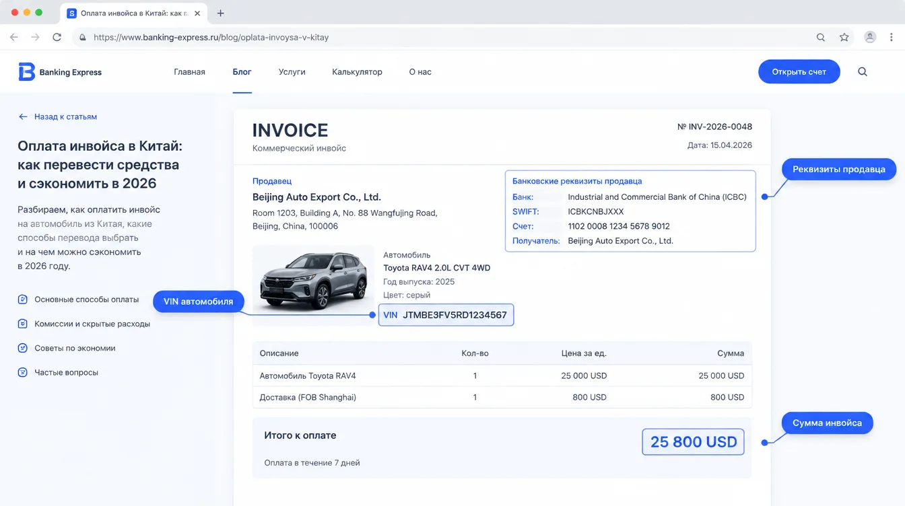The height and width of the screenshot is (506, 905).
Task: Select the Блог navigation item
Action: [242, 72]
